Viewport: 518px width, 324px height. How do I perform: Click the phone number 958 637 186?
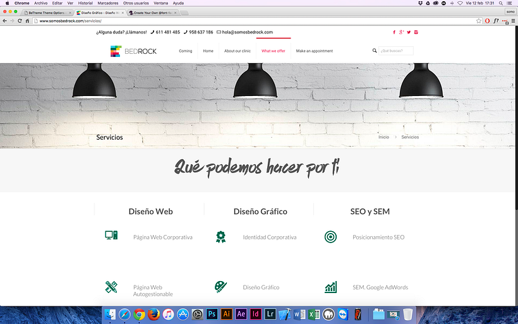click(201, 32)
